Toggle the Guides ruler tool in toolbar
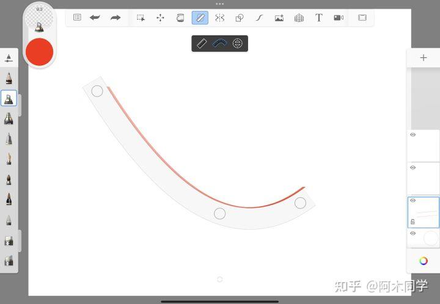Viewport: 440px width, 304px height. (x=200, y=18)
